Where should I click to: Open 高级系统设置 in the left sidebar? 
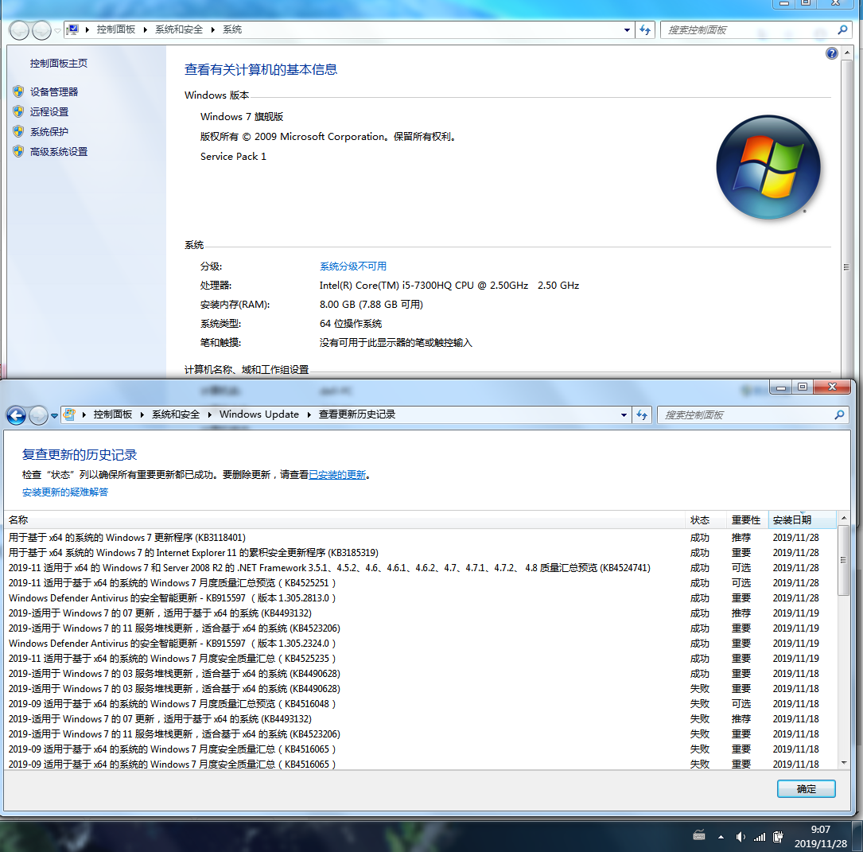coord(59,152)
